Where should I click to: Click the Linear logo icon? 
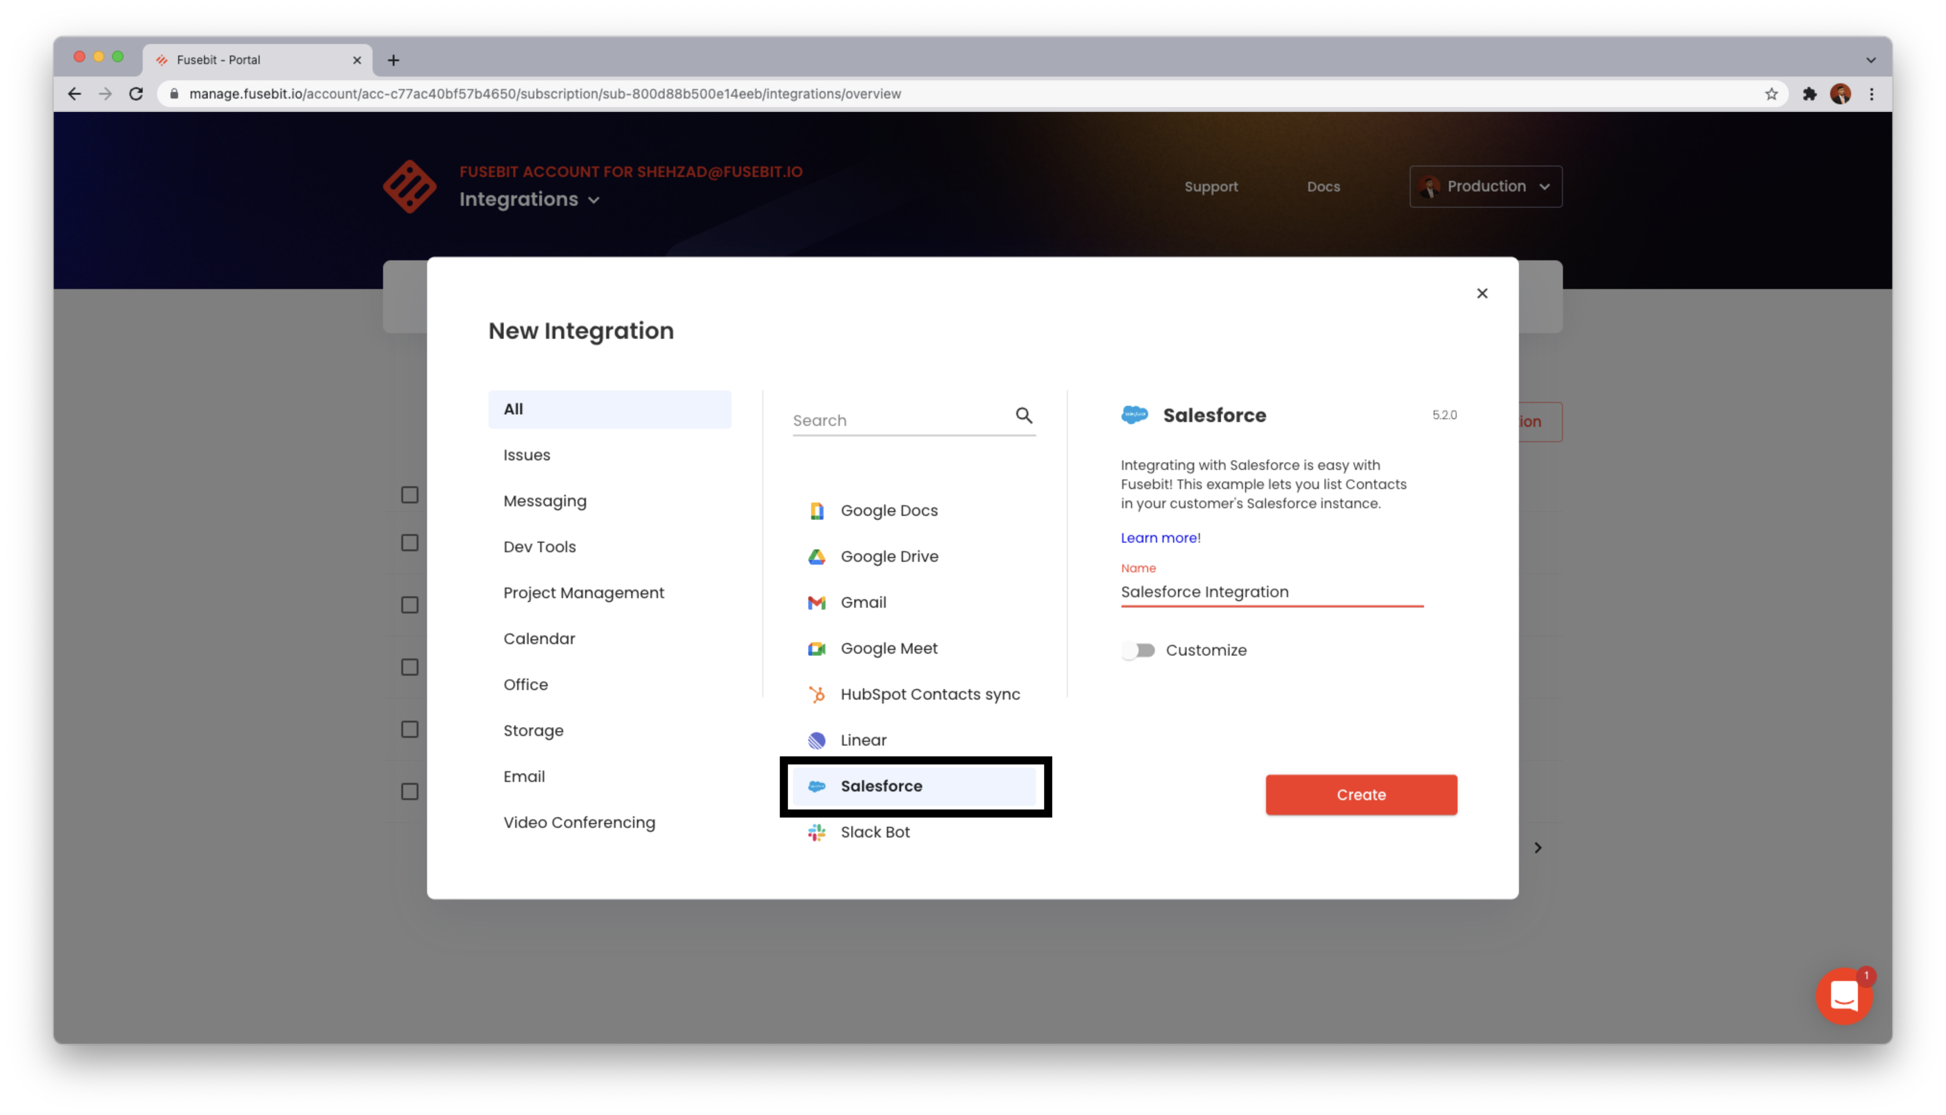click(817, 740)
